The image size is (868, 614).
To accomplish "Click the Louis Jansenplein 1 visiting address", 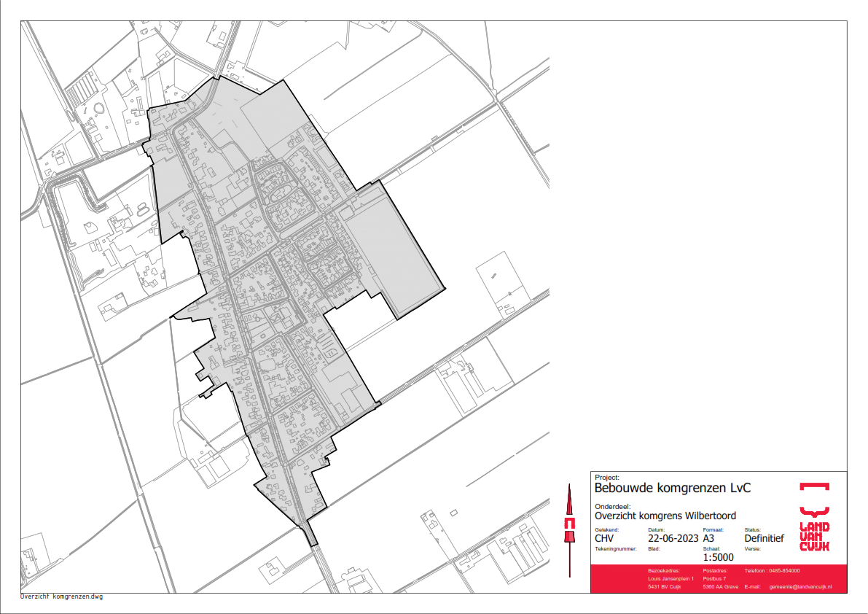I will (670, 579).
